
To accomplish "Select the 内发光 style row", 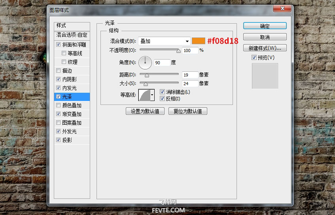I will (x=72, y=88).
